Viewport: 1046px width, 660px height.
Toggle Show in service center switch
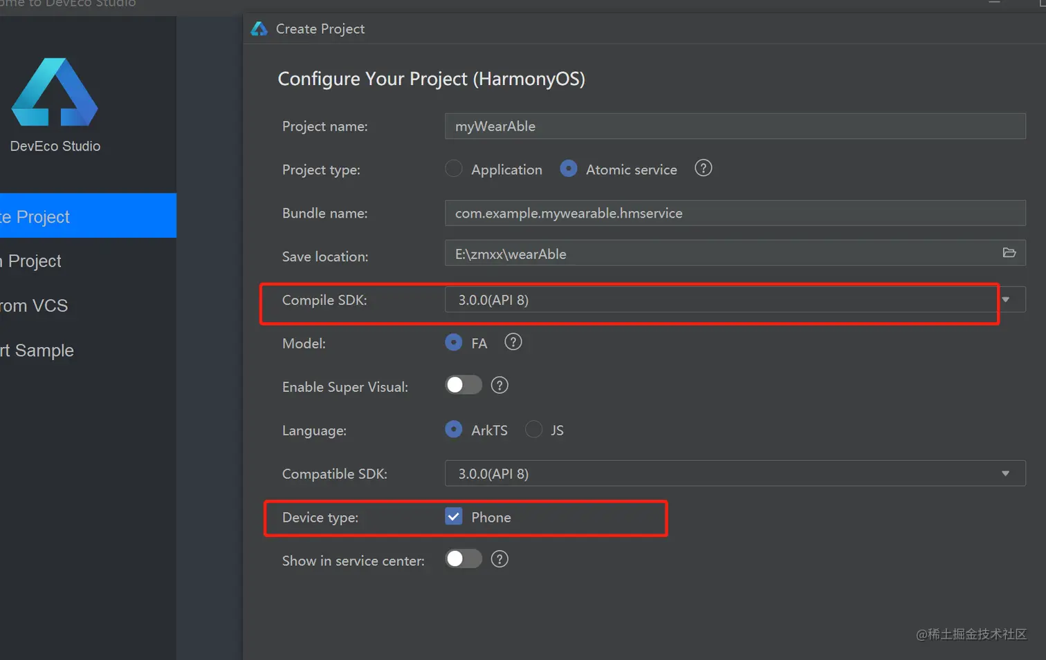coord(464,559)
